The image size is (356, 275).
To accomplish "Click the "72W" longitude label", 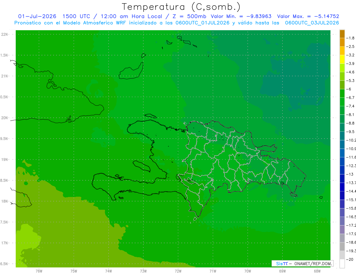I will pos(178,271).
